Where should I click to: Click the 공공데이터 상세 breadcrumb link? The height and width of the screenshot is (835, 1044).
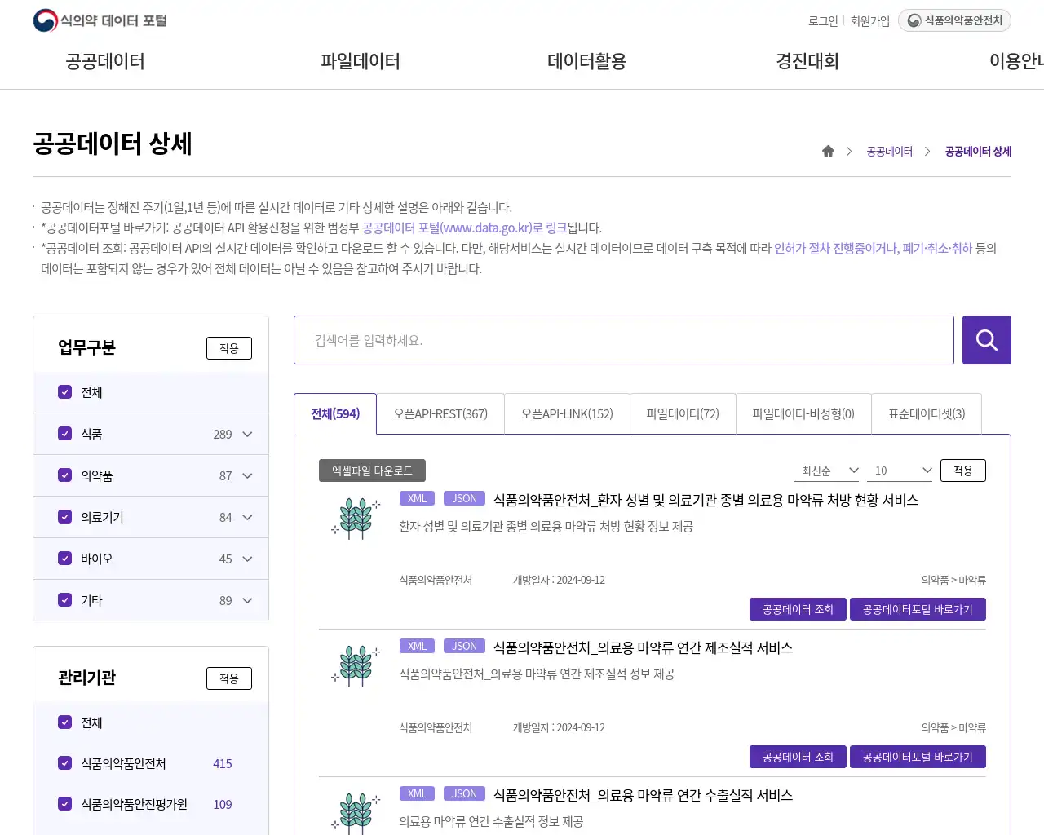978,151
